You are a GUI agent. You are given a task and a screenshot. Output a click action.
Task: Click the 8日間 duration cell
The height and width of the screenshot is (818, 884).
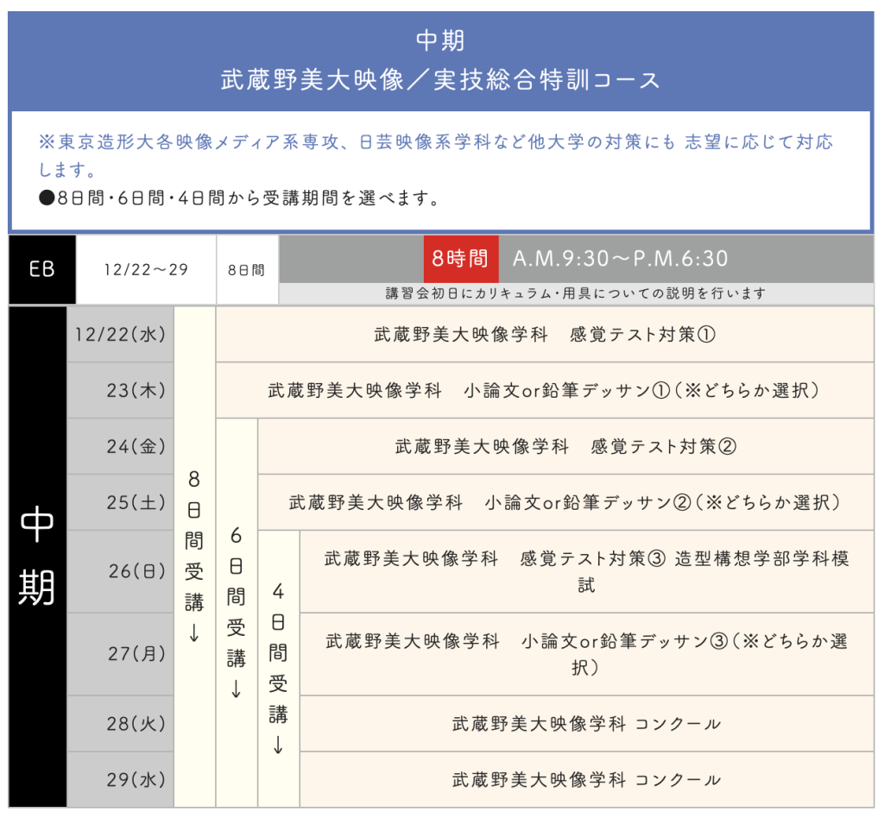[248, 270]
